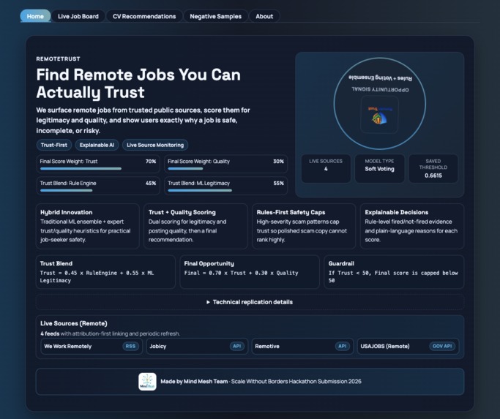Click the 30% value for Quality weight

[x=278, y=162]
